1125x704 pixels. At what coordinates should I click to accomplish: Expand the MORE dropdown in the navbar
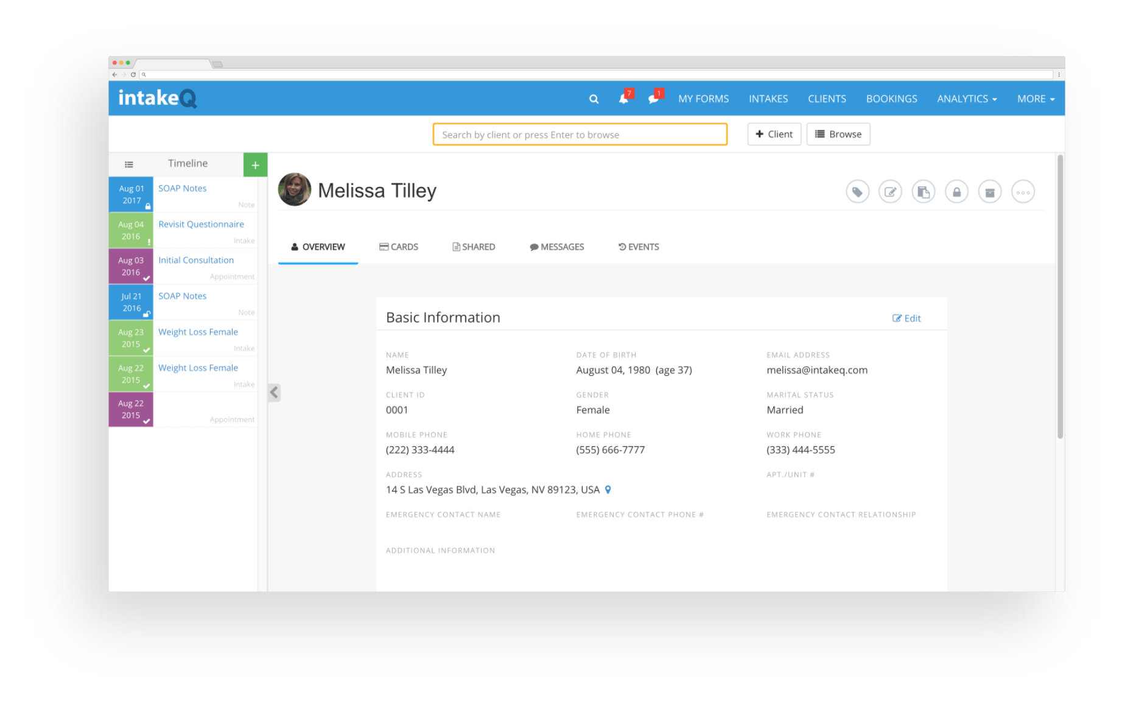[x=1036, y=98]
